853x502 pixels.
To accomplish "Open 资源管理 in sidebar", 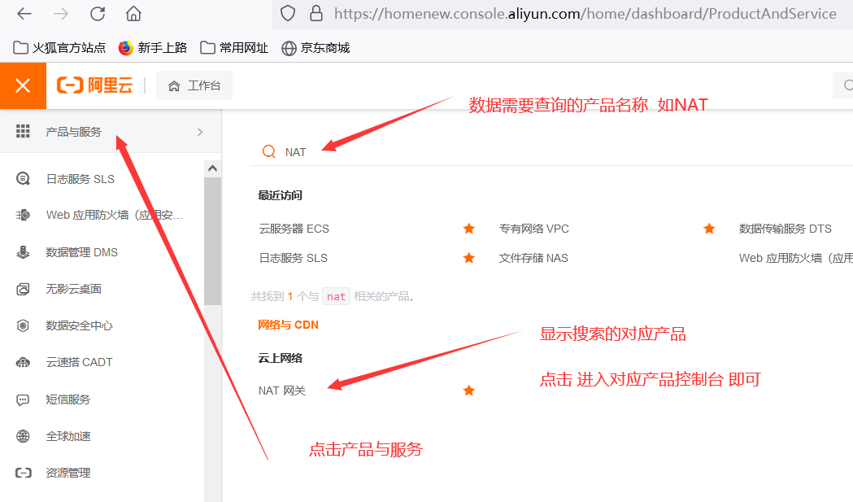I will (x=68, y=474).
